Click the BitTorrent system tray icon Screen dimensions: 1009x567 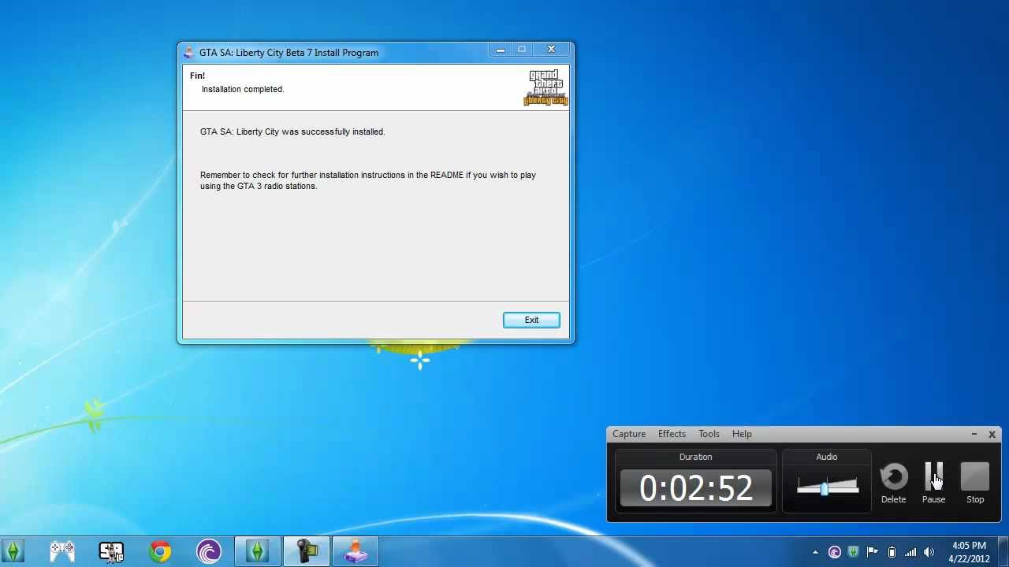(x=835, y=552)
